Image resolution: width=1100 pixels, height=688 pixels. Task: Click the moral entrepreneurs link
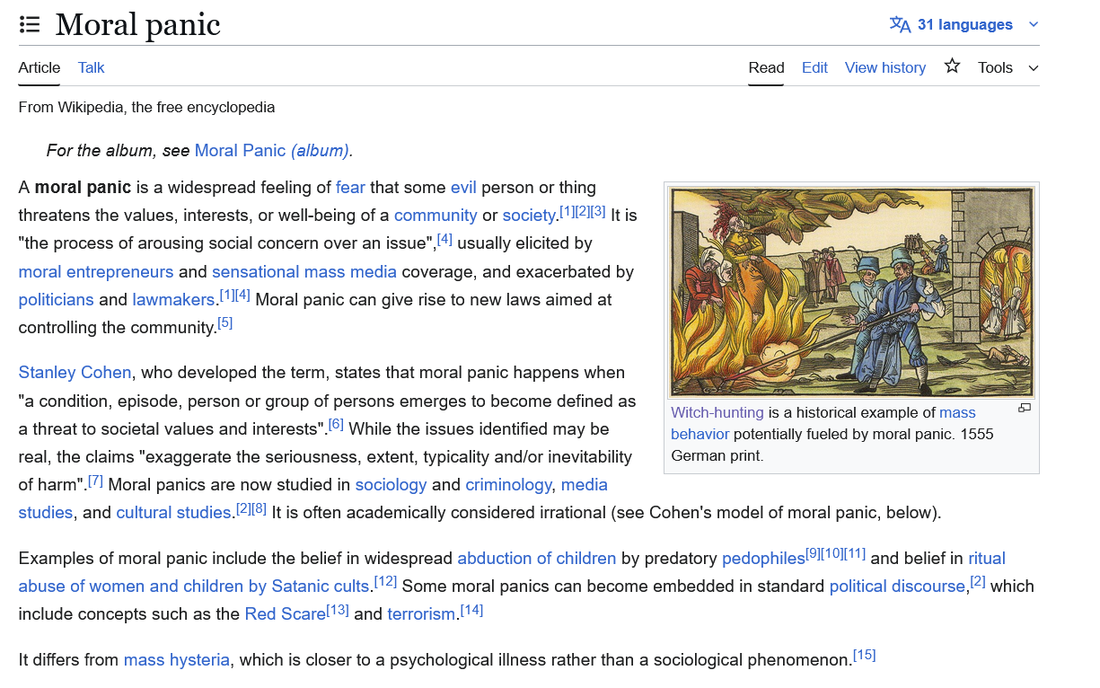tap(96, 271)
